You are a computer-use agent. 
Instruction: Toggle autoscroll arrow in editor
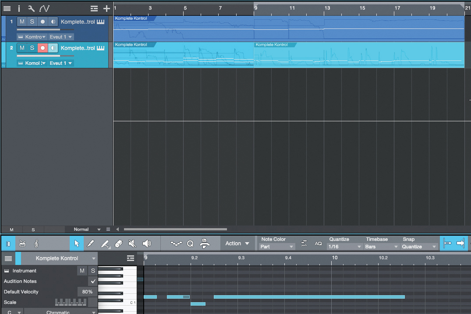coord(460,243)
